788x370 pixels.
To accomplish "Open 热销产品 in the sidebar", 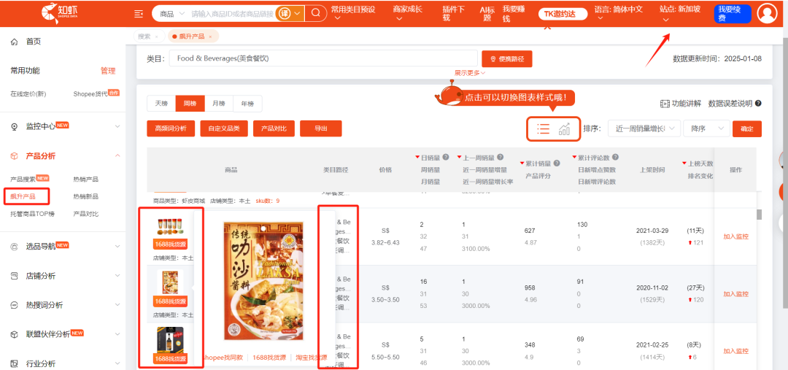I will pos(86,179).
